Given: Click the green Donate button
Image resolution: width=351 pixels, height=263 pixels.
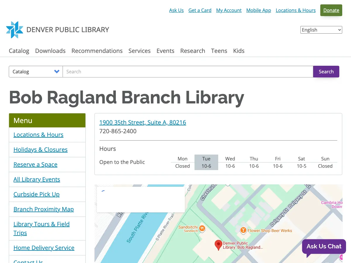Looking at the screenshot, I should tap(331, 10).
